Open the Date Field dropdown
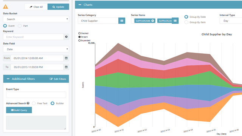Viewport: 242px width, 136px height. click(36, 49)
